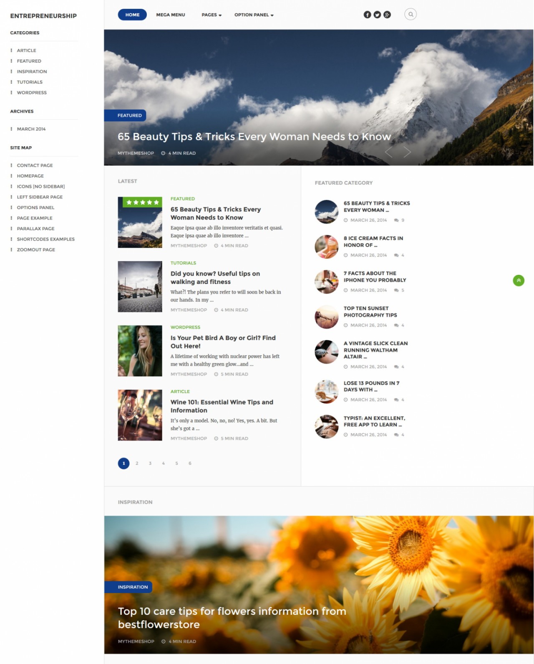Open Parallax Page link

(35, 229)
